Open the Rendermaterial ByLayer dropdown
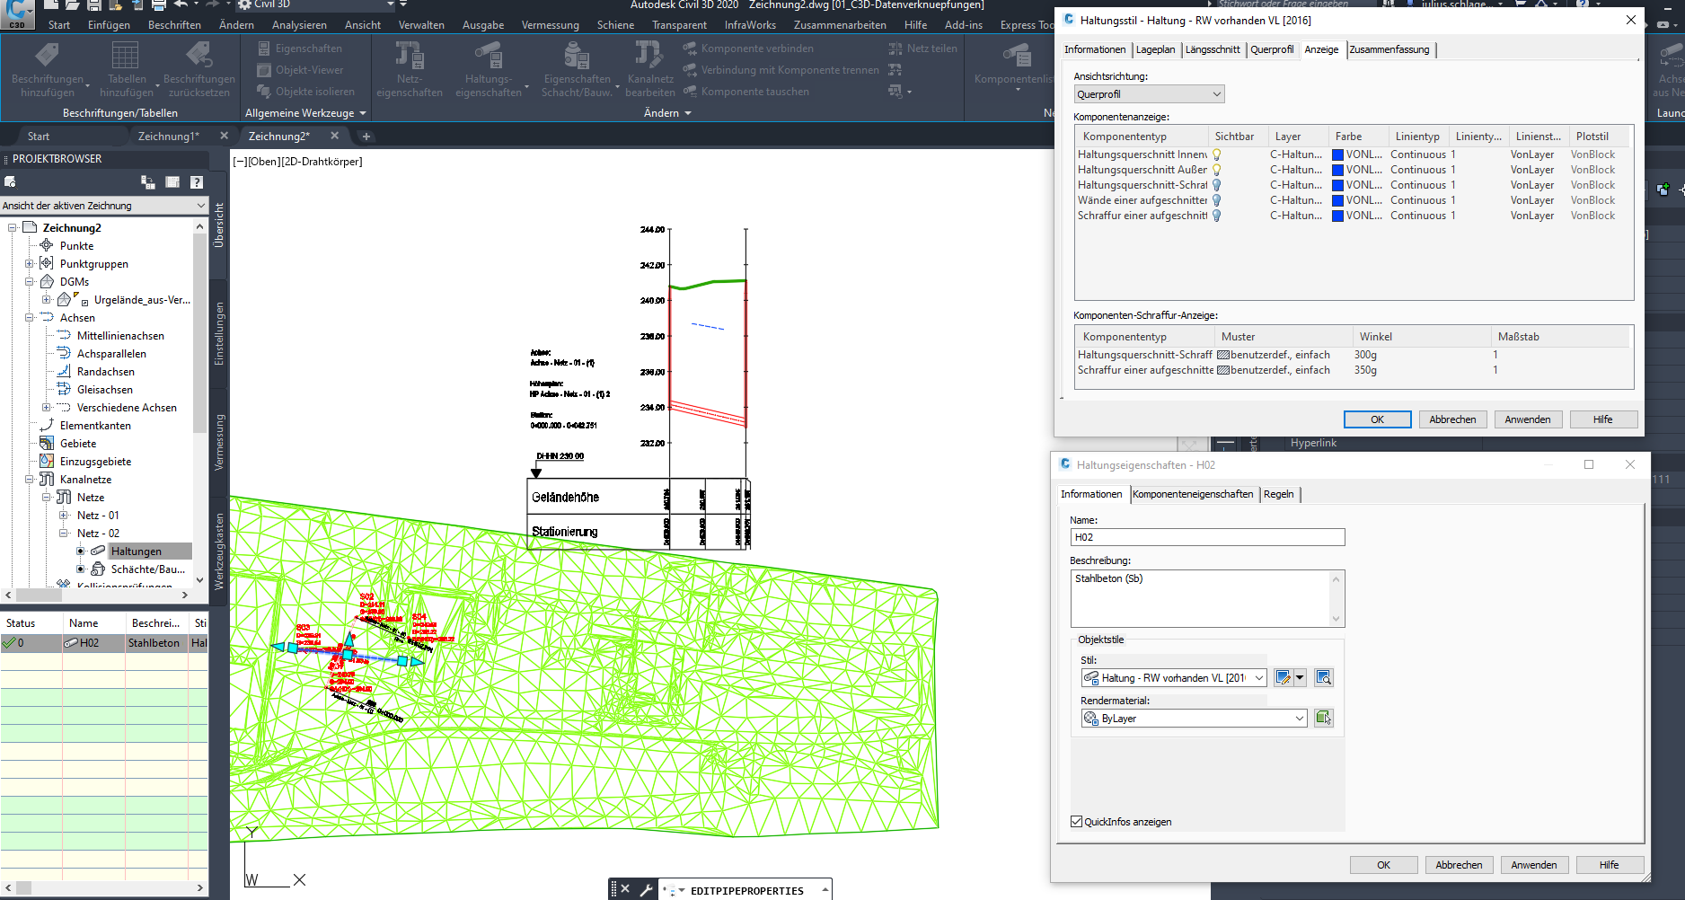 coord(1299,718)
